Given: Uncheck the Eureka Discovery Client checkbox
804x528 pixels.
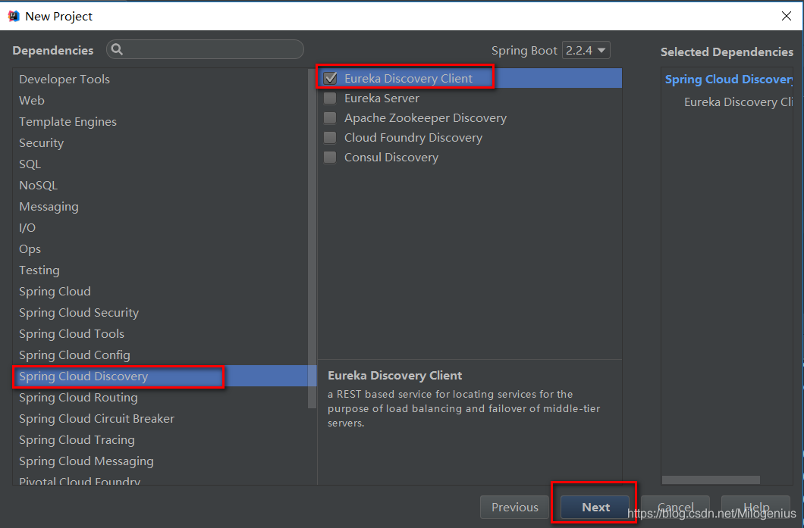Looking at the screenshot, I should tap(330, 78).
